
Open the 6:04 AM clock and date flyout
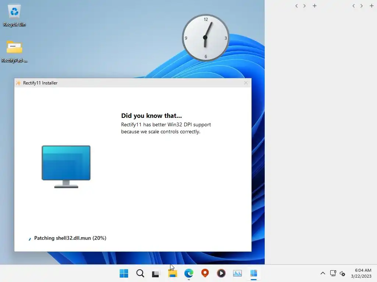pyautogui.click(x=361, y=273)
